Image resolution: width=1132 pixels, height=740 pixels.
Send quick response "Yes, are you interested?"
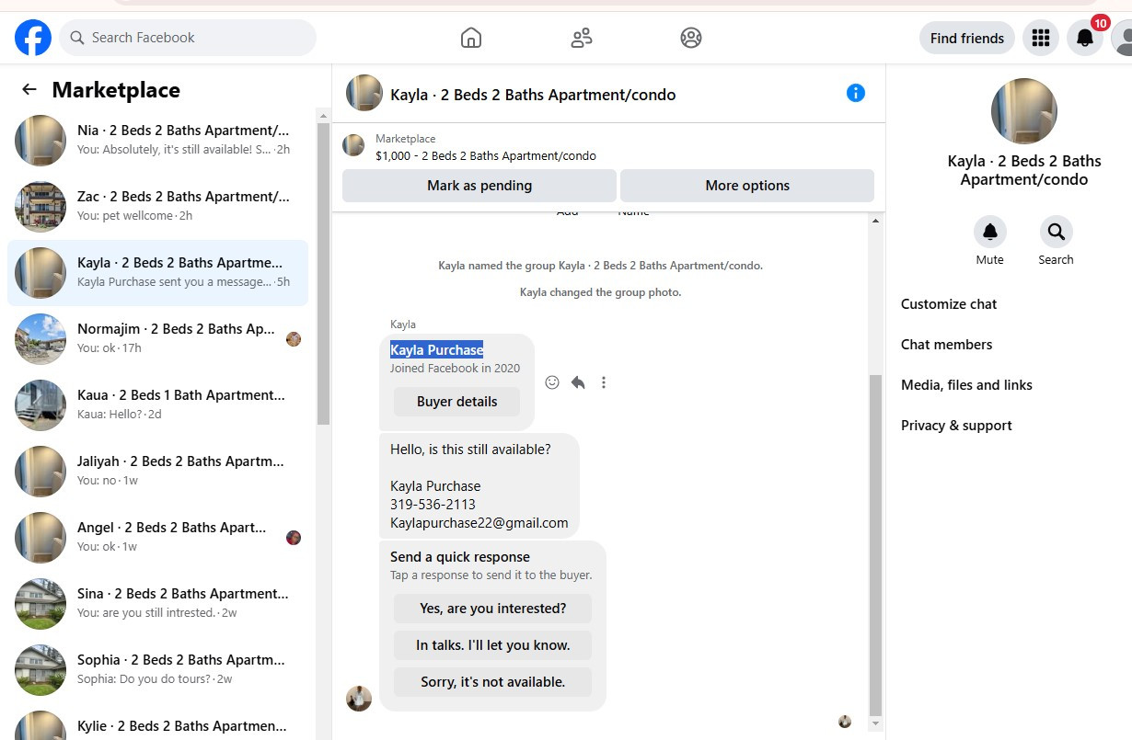coord(493,609)
